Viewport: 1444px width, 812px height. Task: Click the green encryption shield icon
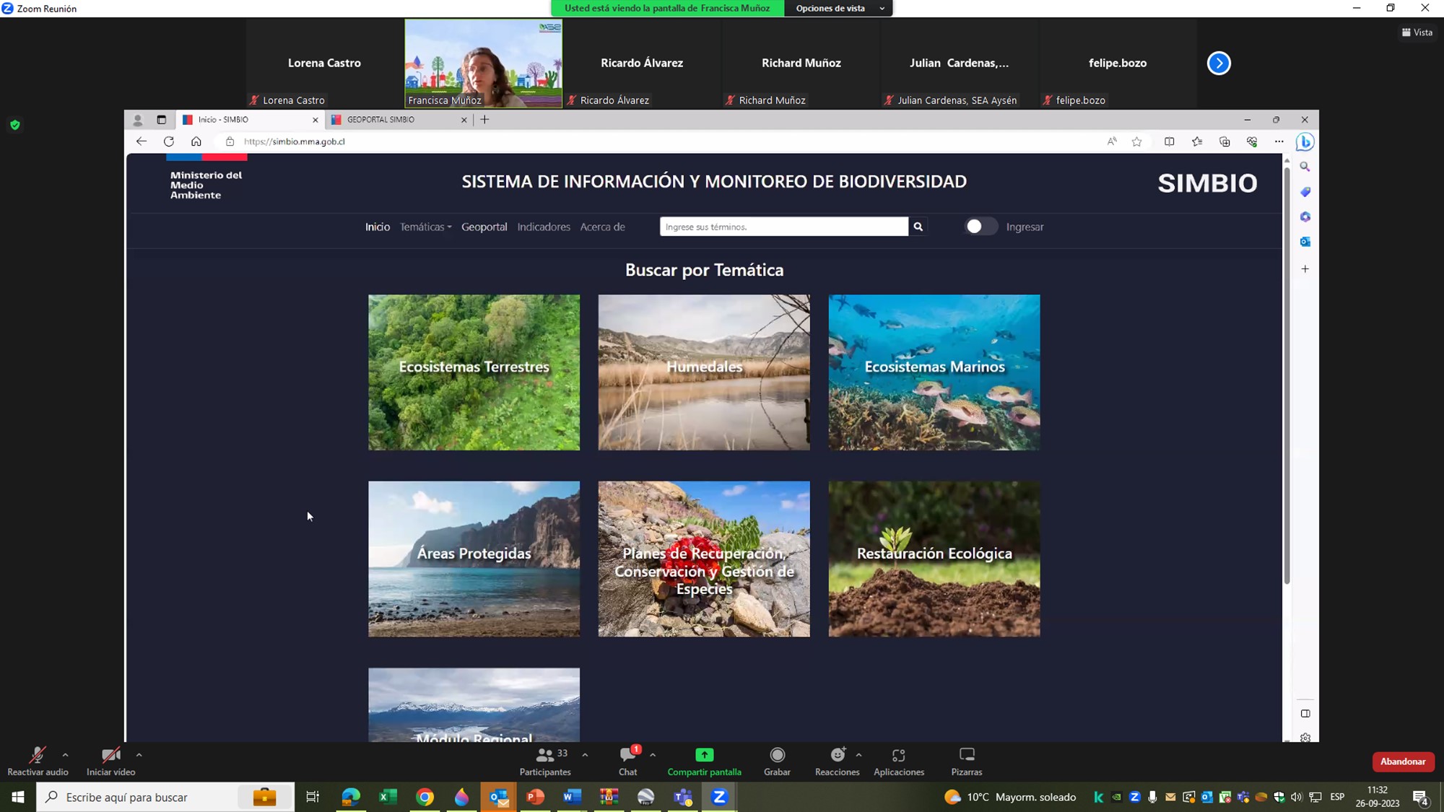pyautogui.click(x=14, y=125)
